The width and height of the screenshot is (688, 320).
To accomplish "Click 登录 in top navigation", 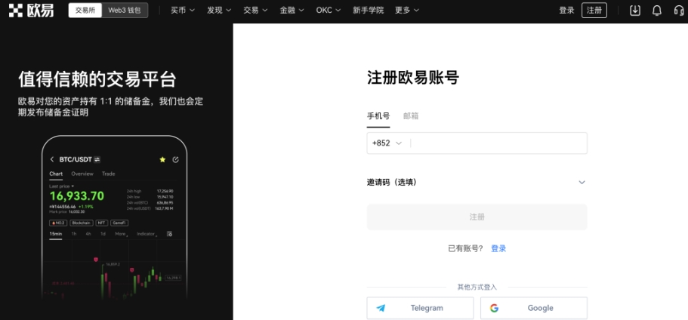I will [x=567, y=11].
